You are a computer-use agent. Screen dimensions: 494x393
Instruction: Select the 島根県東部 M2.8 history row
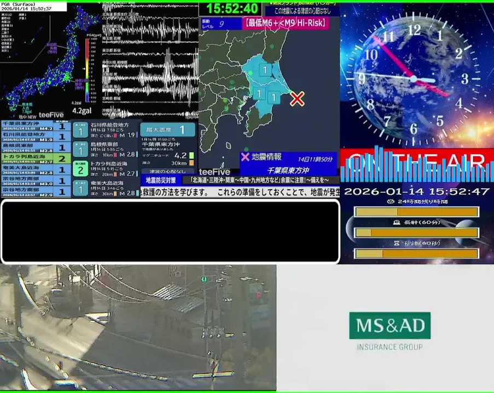[36, 147]
